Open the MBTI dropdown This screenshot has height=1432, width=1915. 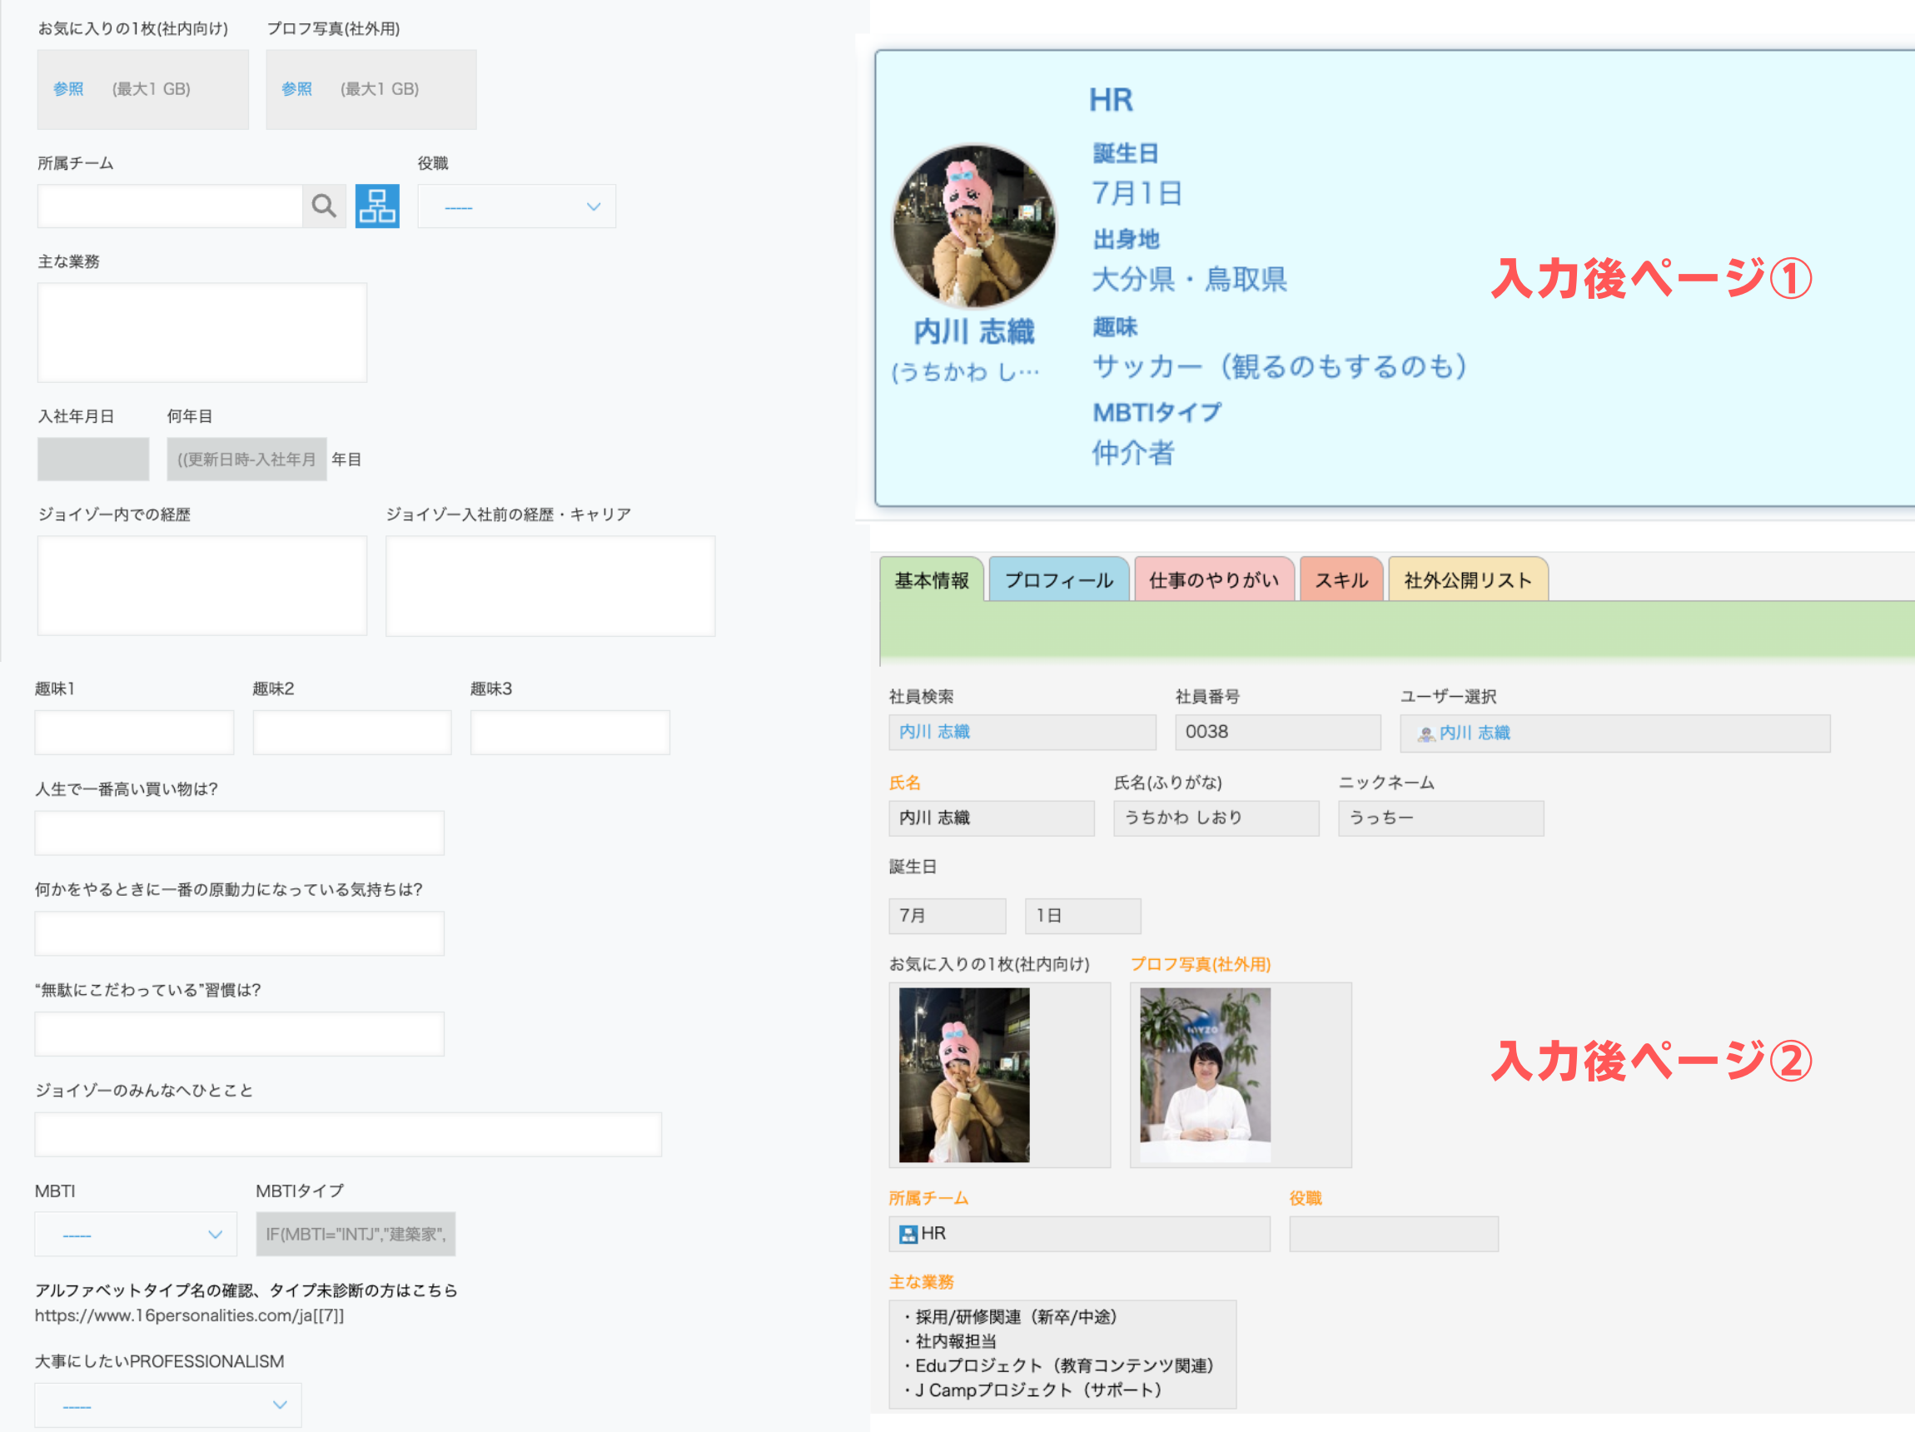(136, 1235)
